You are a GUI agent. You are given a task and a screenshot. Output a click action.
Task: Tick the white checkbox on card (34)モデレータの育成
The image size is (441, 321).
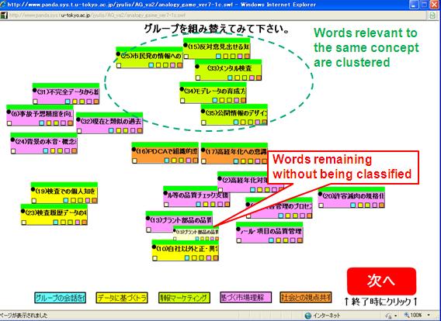click(182, 101)
